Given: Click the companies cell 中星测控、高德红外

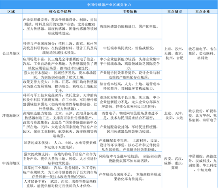Looking at the screenshot, I should coord(202,163).
